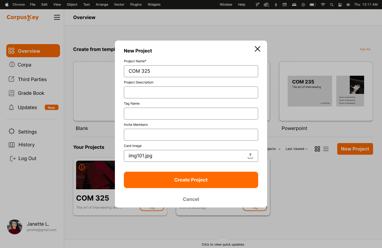Open macOS Control Center icon

[x=340, y=4]
